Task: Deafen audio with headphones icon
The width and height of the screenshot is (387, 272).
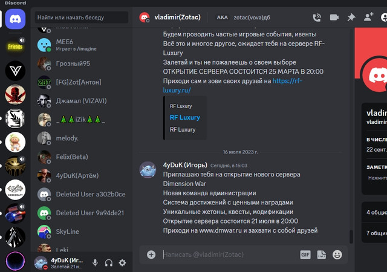Action: [109, 263]
